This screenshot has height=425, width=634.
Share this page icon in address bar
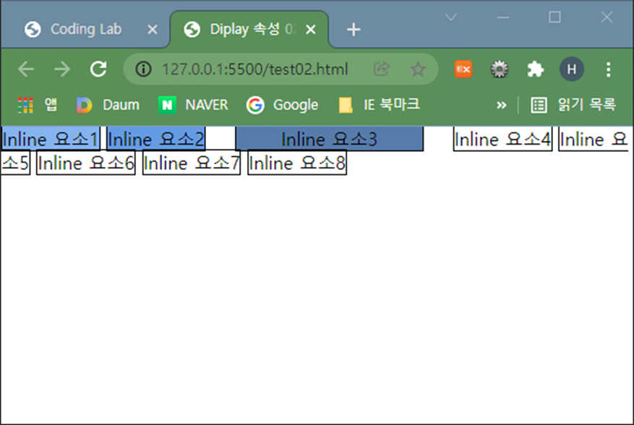pos(381,69)
